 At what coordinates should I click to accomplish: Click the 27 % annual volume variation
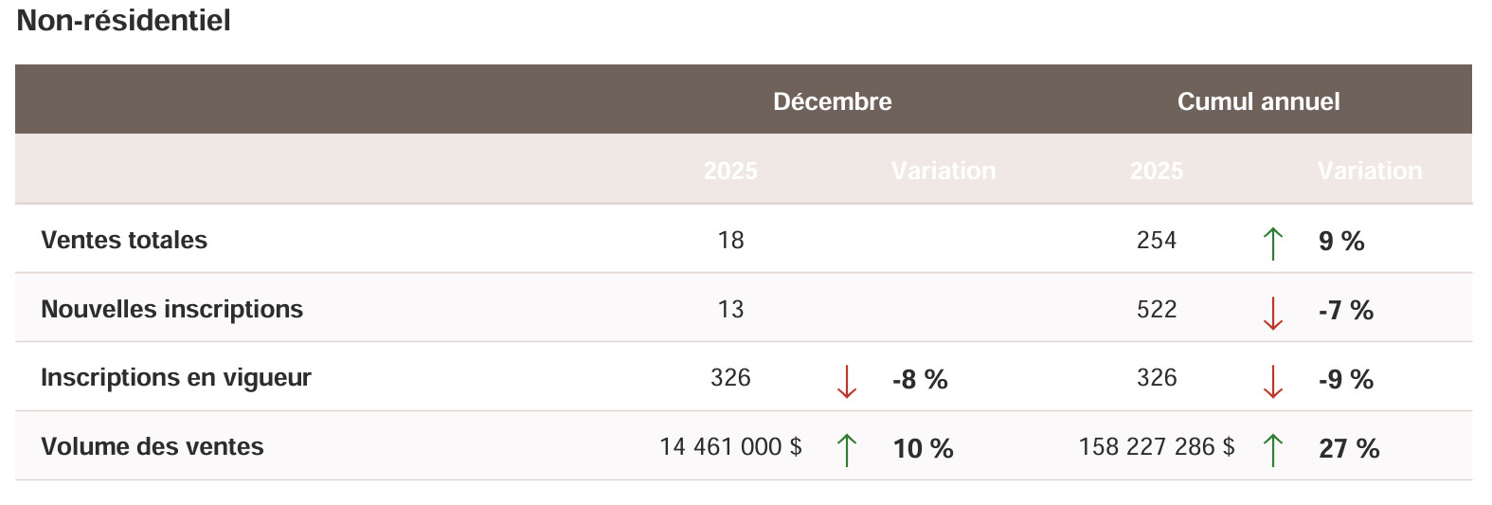[1349, 448]
